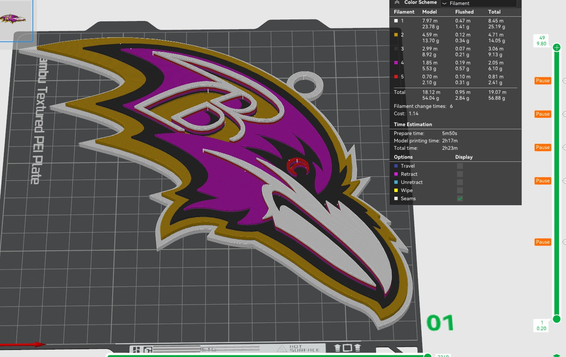The image size is (566, 357).
Task: Click the 25.19 g total for filament 1
Action: tap(497, 27)
